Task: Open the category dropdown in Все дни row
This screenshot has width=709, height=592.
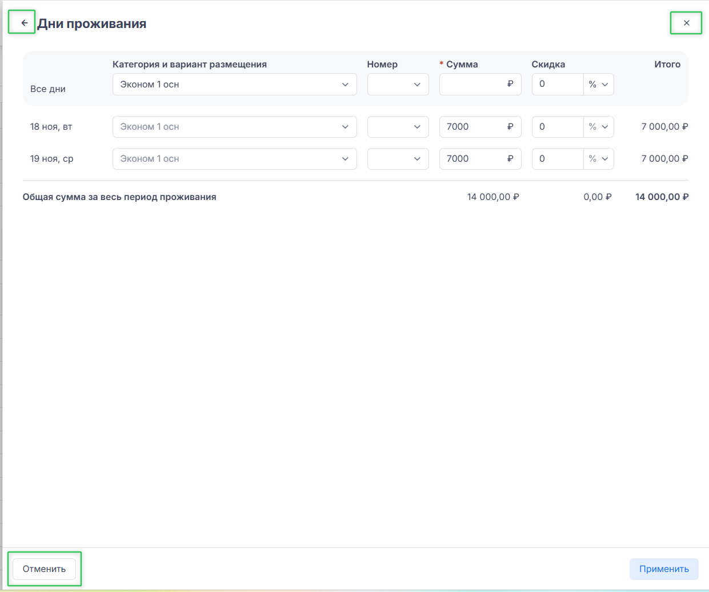Action: click(x=234, y=85)
